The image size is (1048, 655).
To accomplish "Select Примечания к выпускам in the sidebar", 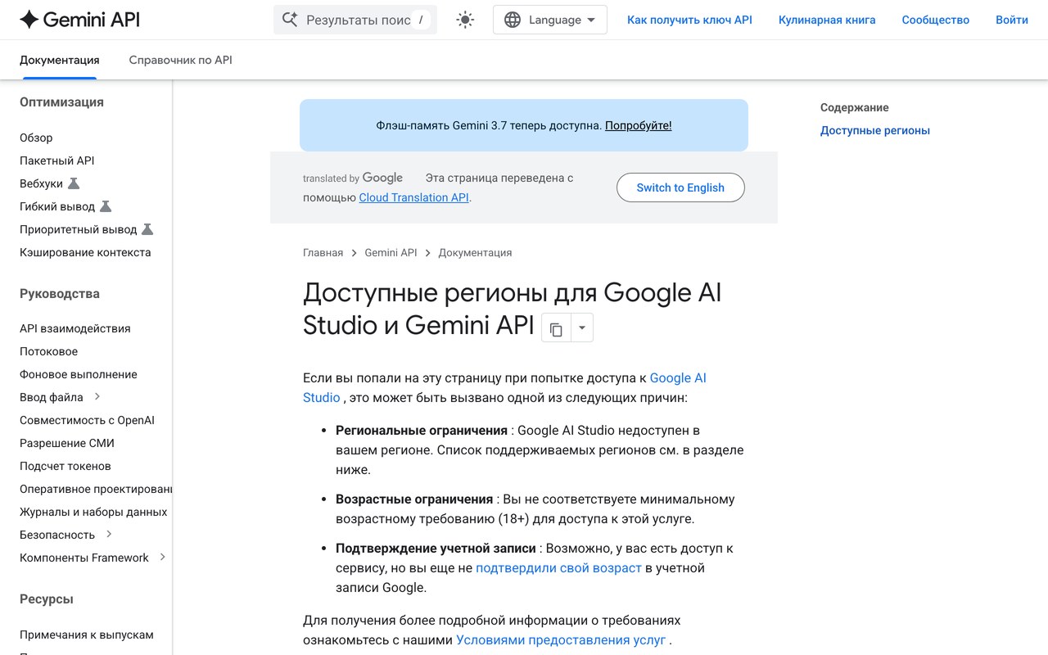I will click(x=87, y=635).
